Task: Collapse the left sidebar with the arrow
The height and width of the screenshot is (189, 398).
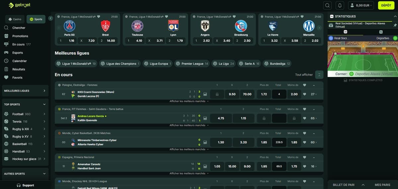Action: pyautogui.click(x=50, y=18)
